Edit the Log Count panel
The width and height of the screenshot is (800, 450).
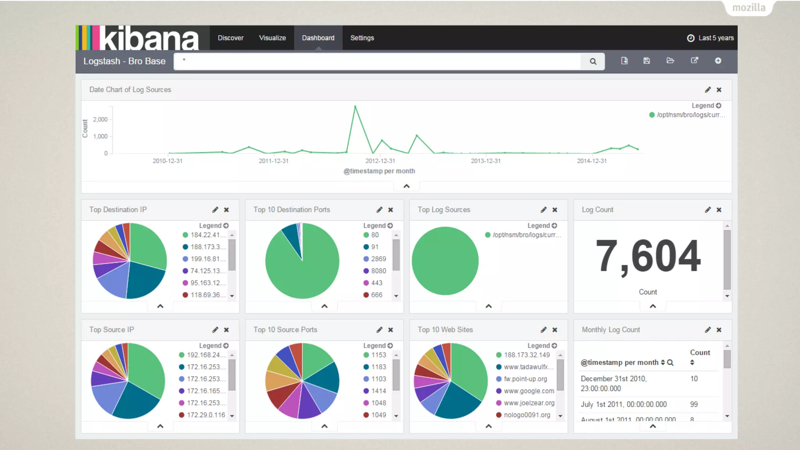[707, 210]
